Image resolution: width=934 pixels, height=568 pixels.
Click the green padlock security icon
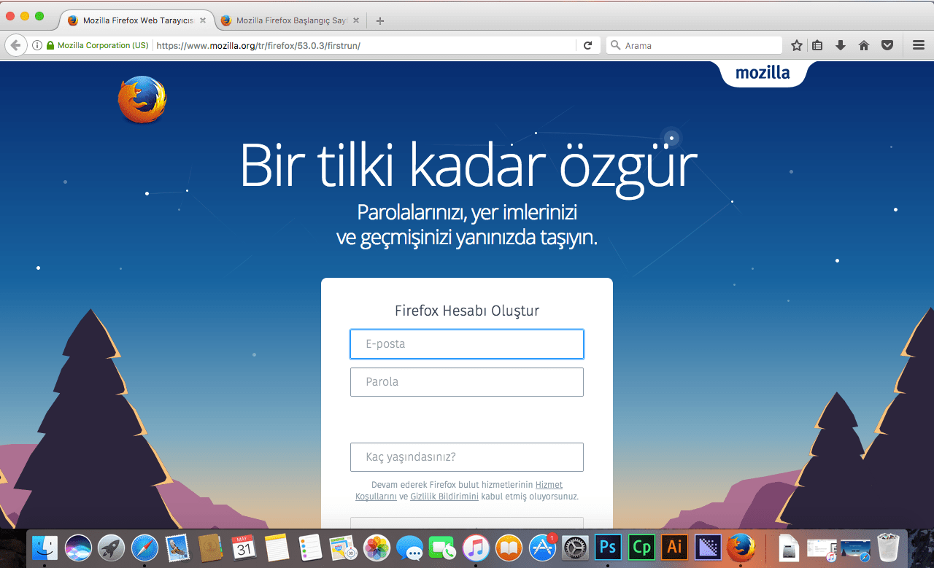pyautogui.click(x=50, y=45)
